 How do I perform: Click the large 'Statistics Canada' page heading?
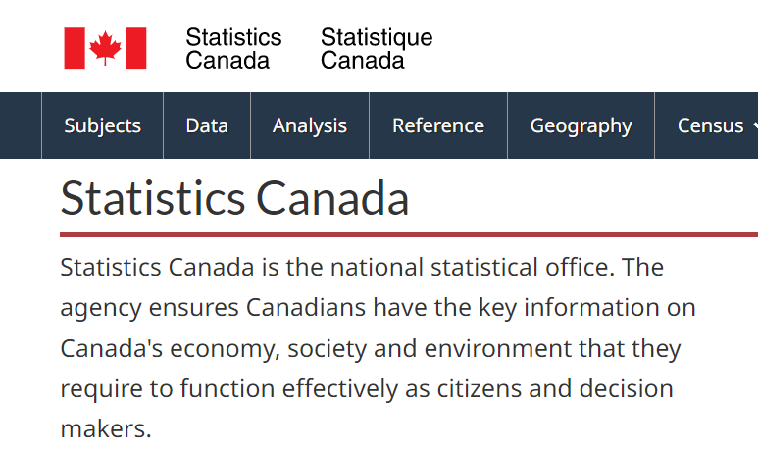pyautogui.click(x=234, y=198)
